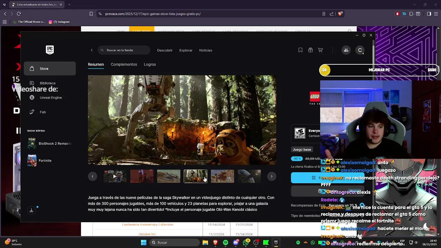Open the bookmarks apps grid icon
441x248 pixels.
coord(4,22)
